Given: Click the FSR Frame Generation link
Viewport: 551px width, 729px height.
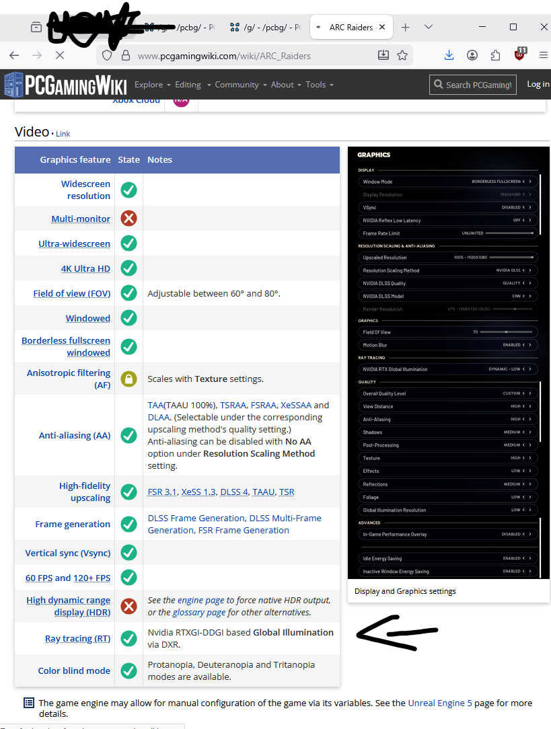Looking at the screenshot, I should pos(244,530).
